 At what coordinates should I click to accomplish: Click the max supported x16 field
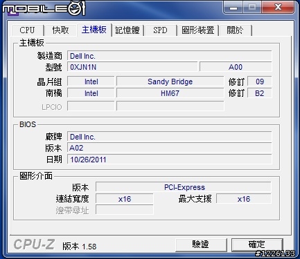(x=244, y=199)
